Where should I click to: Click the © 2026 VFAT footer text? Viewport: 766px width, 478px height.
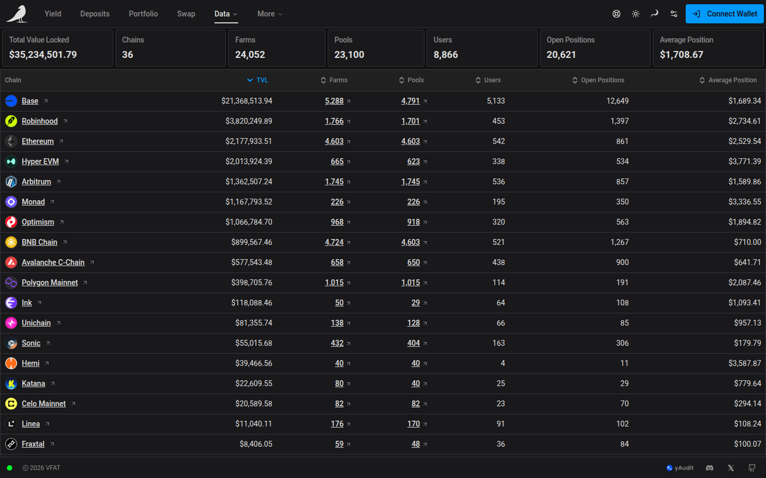41,468
